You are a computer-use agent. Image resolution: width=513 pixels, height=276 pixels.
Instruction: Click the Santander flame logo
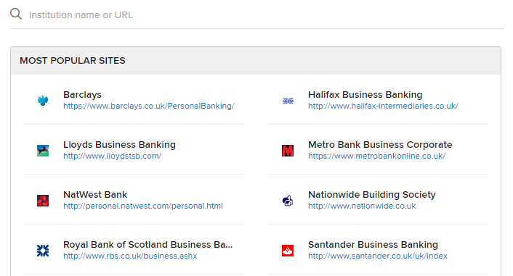click(x=288, y=250)
